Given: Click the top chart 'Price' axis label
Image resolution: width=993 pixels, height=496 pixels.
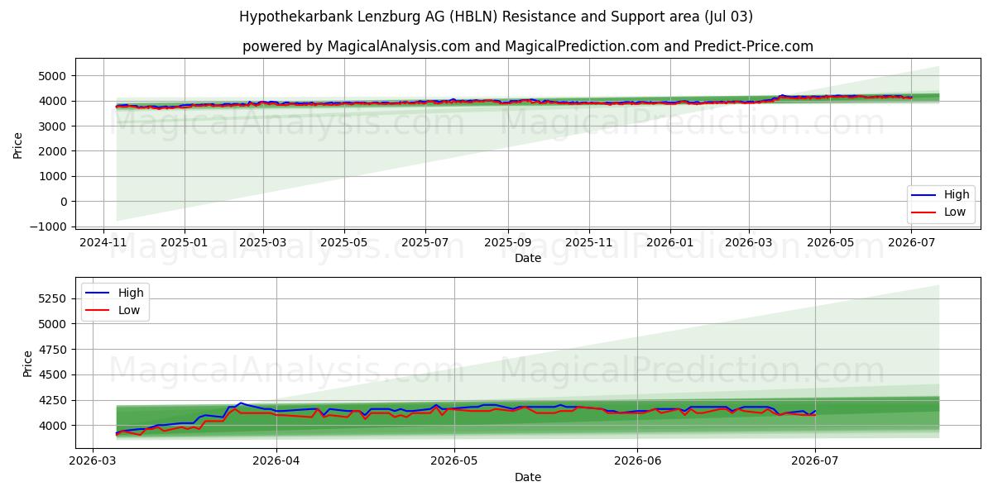Looking at the screenshot, I should coord(18,145).
